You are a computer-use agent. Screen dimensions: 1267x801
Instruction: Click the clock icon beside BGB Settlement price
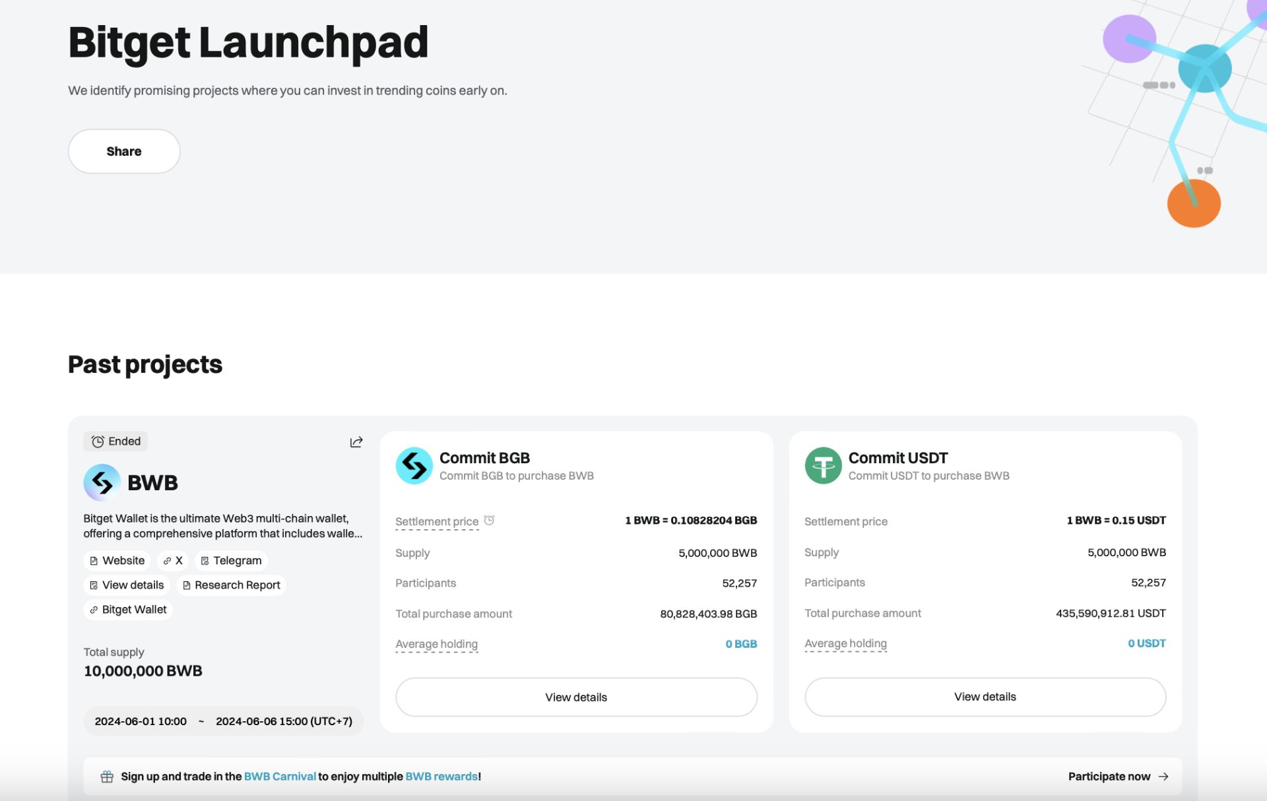[489, 520]
